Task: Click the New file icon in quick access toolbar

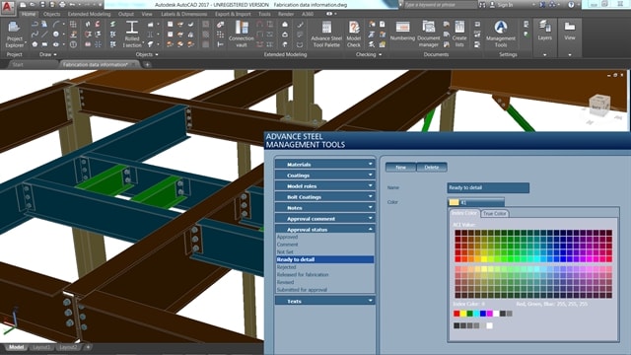Action: [24, 4]
